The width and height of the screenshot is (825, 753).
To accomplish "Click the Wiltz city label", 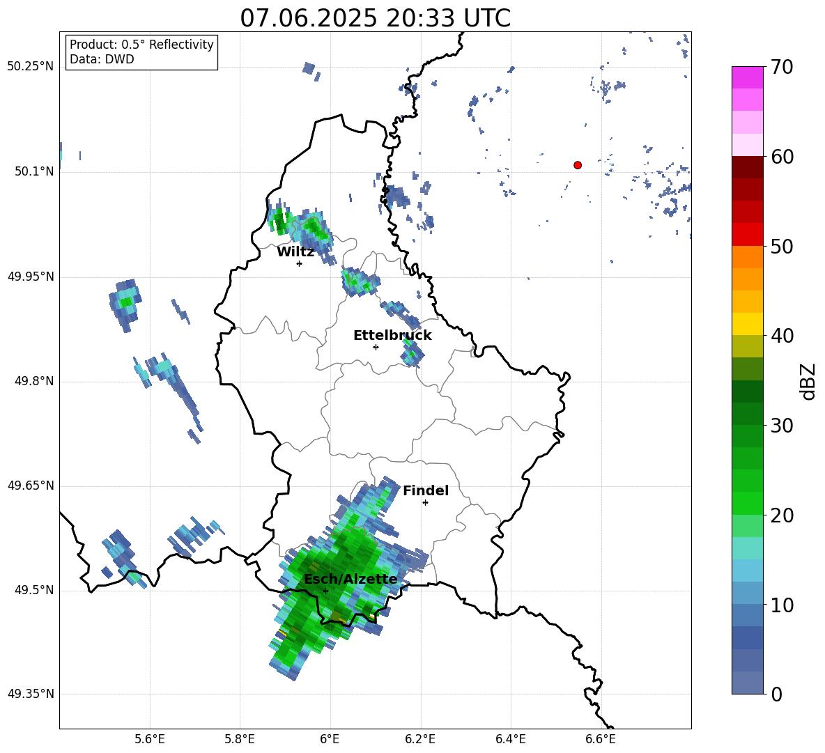I will tap(295, 252).
